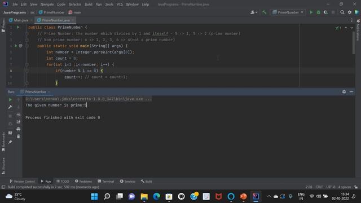Change UTF-8 encoding in status bar
Viewport: 361px width, 203px height.
[x=331, y=187]
